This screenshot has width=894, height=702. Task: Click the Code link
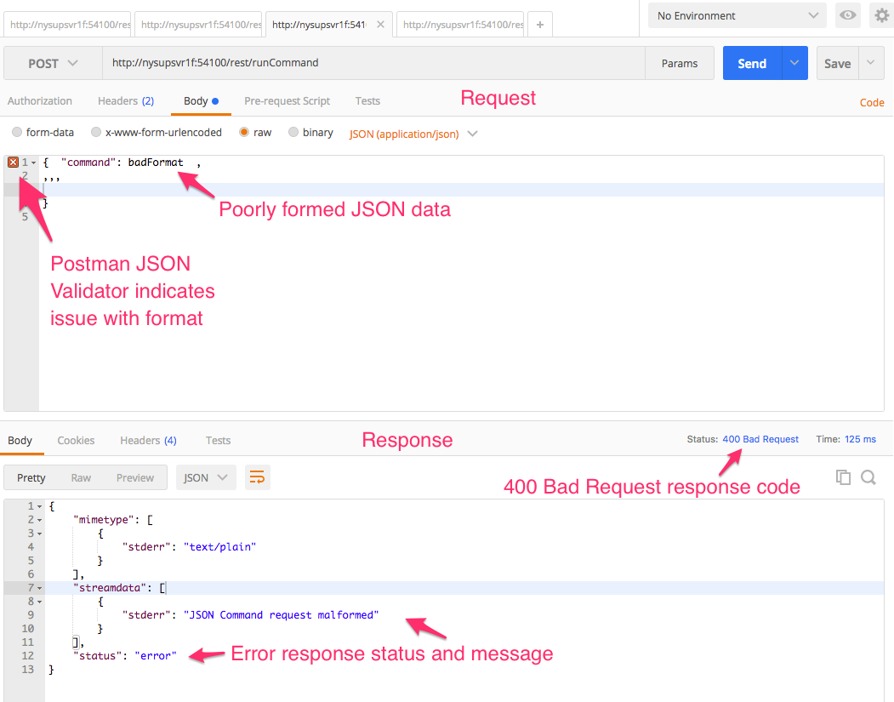(x=872, y=102)
